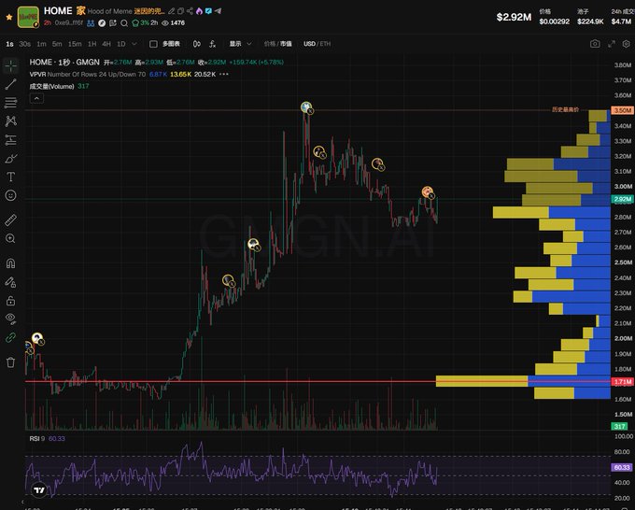
Task: Set quote currency to ETH
Action: point(325,44)
